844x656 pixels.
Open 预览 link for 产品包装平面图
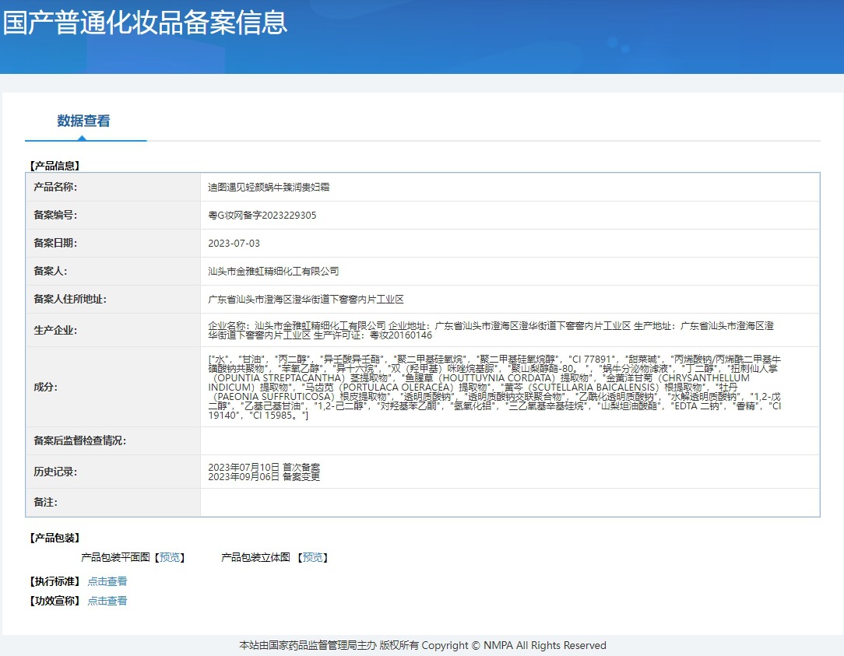click(x=169, y=557)
